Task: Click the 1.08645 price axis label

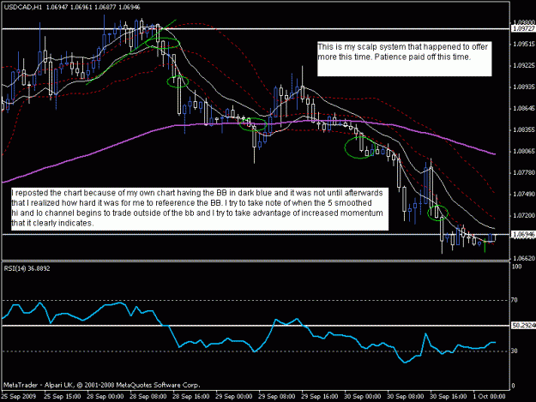Action: [524, 109]
